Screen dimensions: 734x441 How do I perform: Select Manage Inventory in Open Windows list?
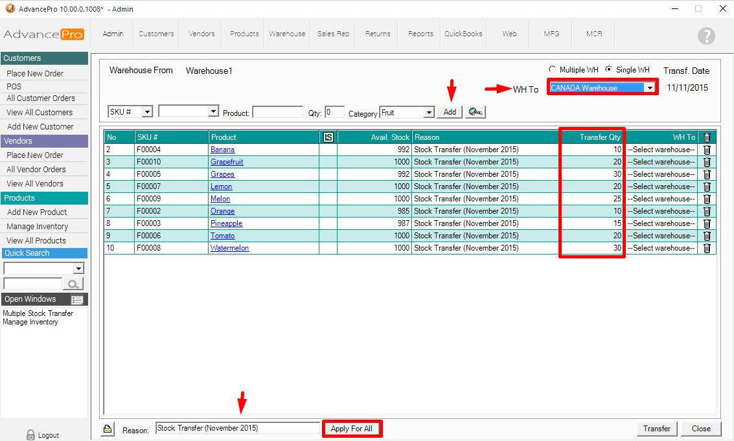pos(30,322)
